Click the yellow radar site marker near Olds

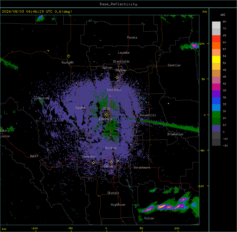point(107,115)
